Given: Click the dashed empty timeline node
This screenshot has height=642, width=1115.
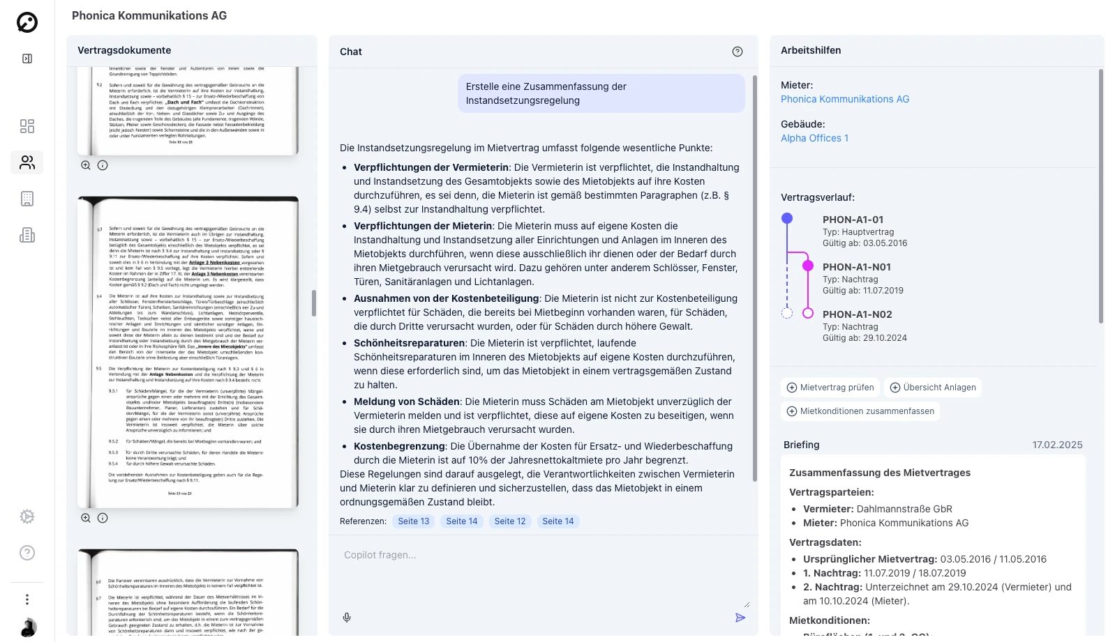Looking at the screenshot, I should [x=787, y=313].
